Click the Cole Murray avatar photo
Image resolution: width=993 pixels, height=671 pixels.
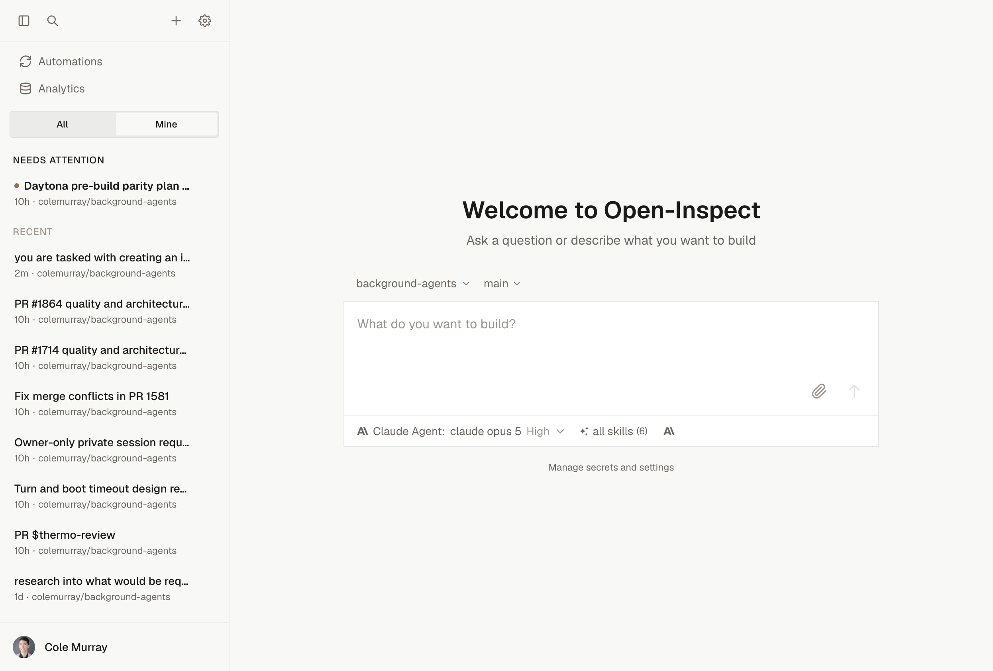24,647
